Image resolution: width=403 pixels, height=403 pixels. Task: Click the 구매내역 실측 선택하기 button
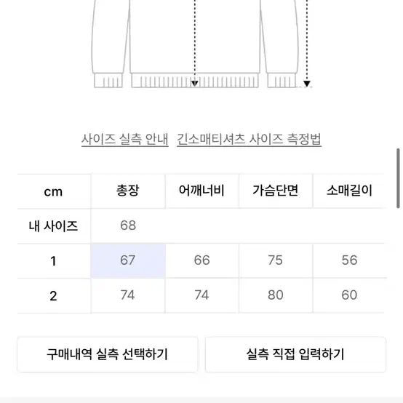click(108, 354)
